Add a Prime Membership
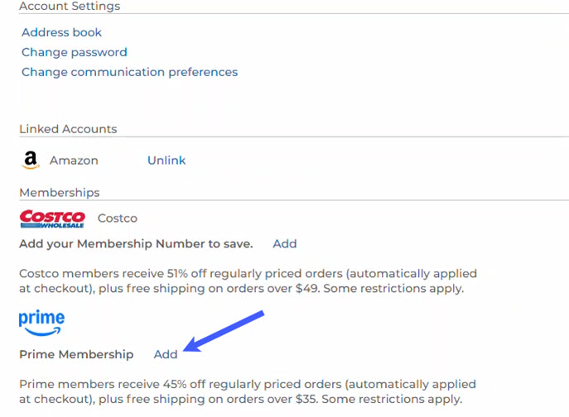This screenshot has height=417, width=569. (x=166, y=354)
